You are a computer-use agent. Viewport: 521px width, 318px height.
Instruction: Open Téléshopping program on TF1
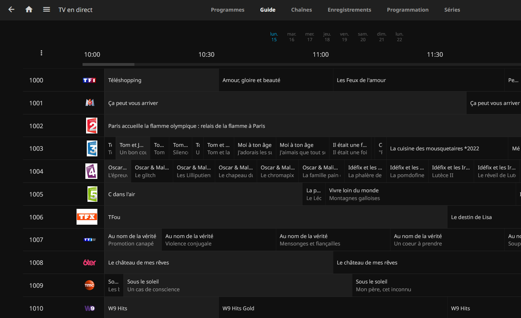click(x=162, y=80)
